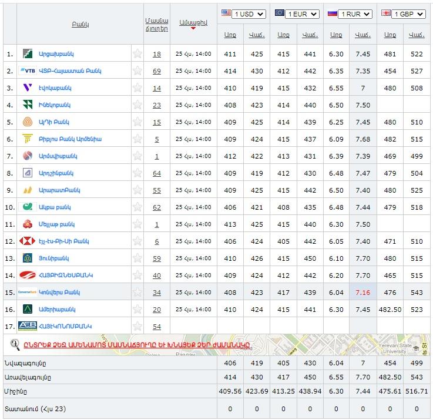Image resolution: width=433 pixels, height=420 pixels.
Task: Toggle favorite star for row 16 Ameriabank
Action: [x=137, y=310]
